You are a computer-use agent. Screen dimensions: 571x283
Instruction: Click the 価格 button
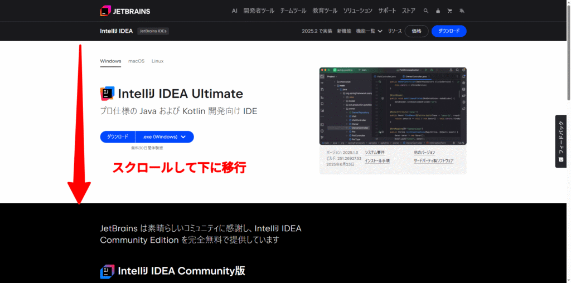417,31
